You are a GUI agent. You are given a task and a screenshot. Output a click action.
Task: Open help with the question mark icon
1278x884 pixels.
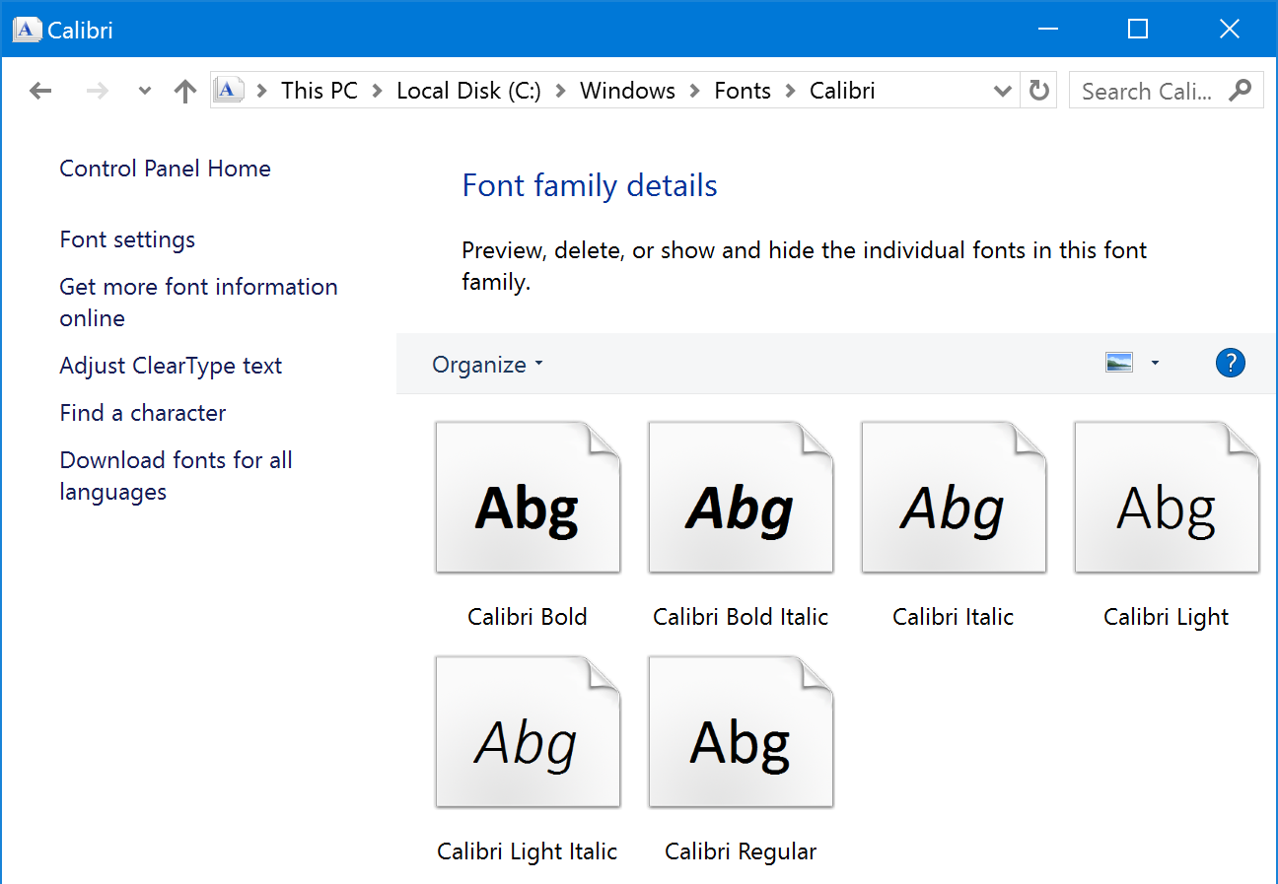pyautogui.click(x=1231, y=363)
